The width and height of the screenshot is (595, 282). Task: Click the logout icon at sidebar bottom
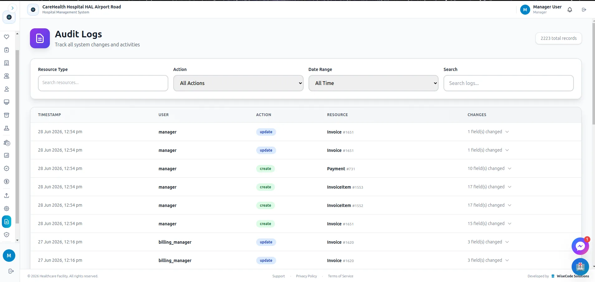click(11, 271)
